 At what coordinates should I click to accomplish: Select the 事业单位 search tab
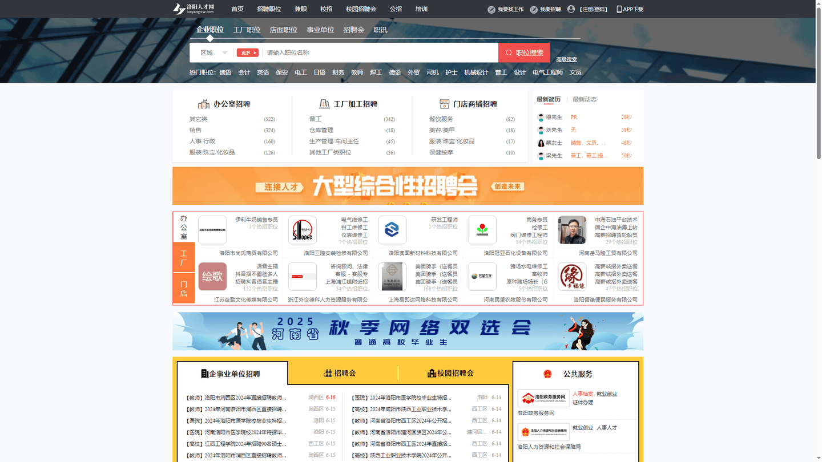320,30
